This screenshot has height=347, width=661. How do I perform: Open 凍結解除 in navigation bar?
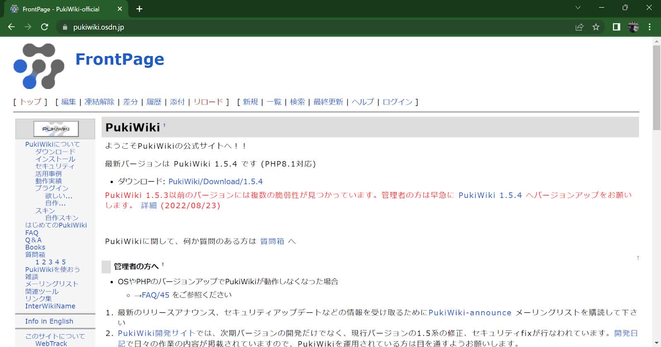99,102
